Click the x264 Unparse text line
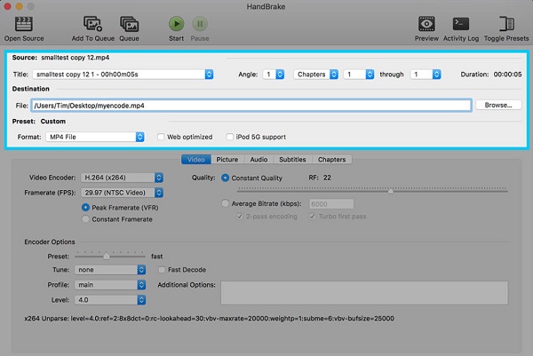The width and height of the screenshot is (533, 356). point(209,319)
